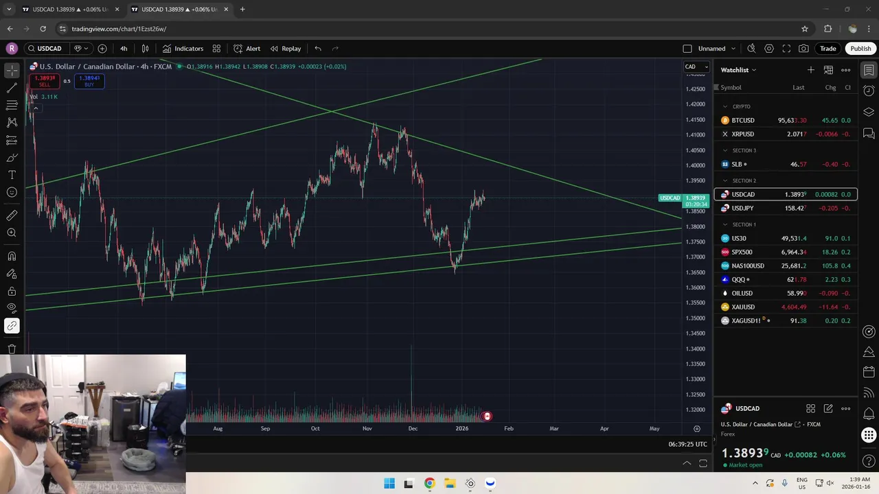Toggle magnet mode for drawings
The width and height of the screenshot is (879, 494).
pos(12,256)
